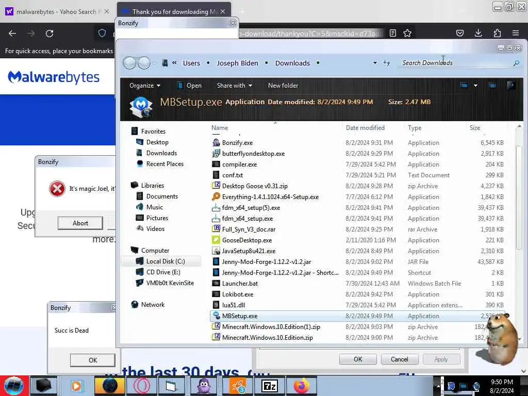The image size is (528, 396).
Task: Select the Full_Syn_V3_doc.rar archive icon
Action: click(x=216, y=229)
